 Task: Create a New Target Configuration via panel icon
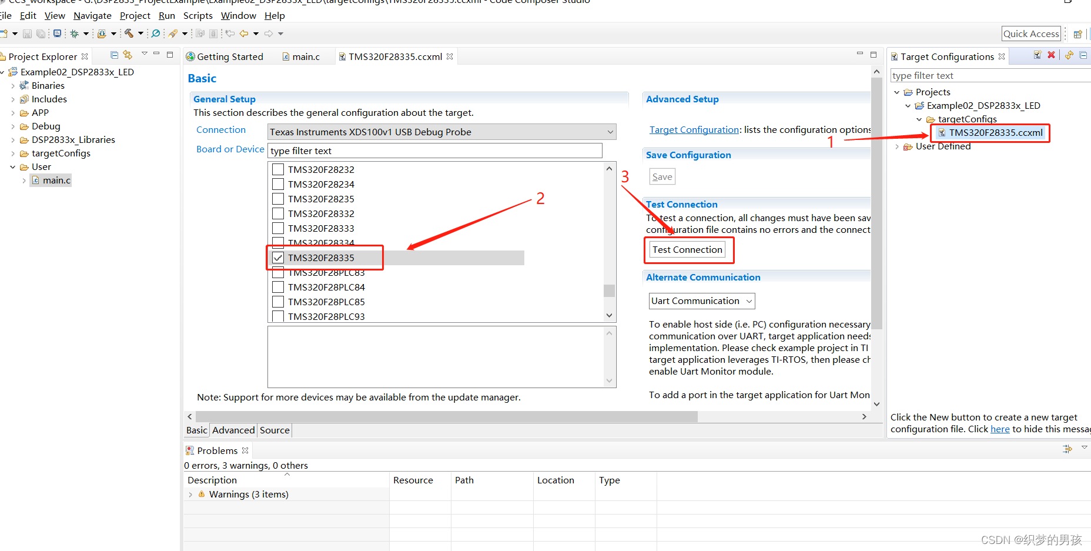point(1036,55)
